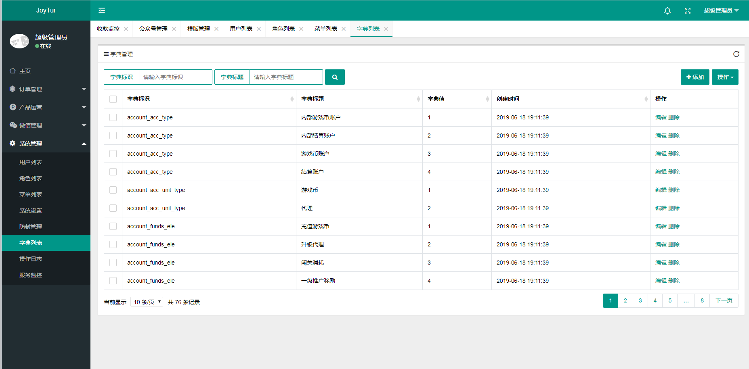Focus the 请输入字典标题 input field

(286, 77)
